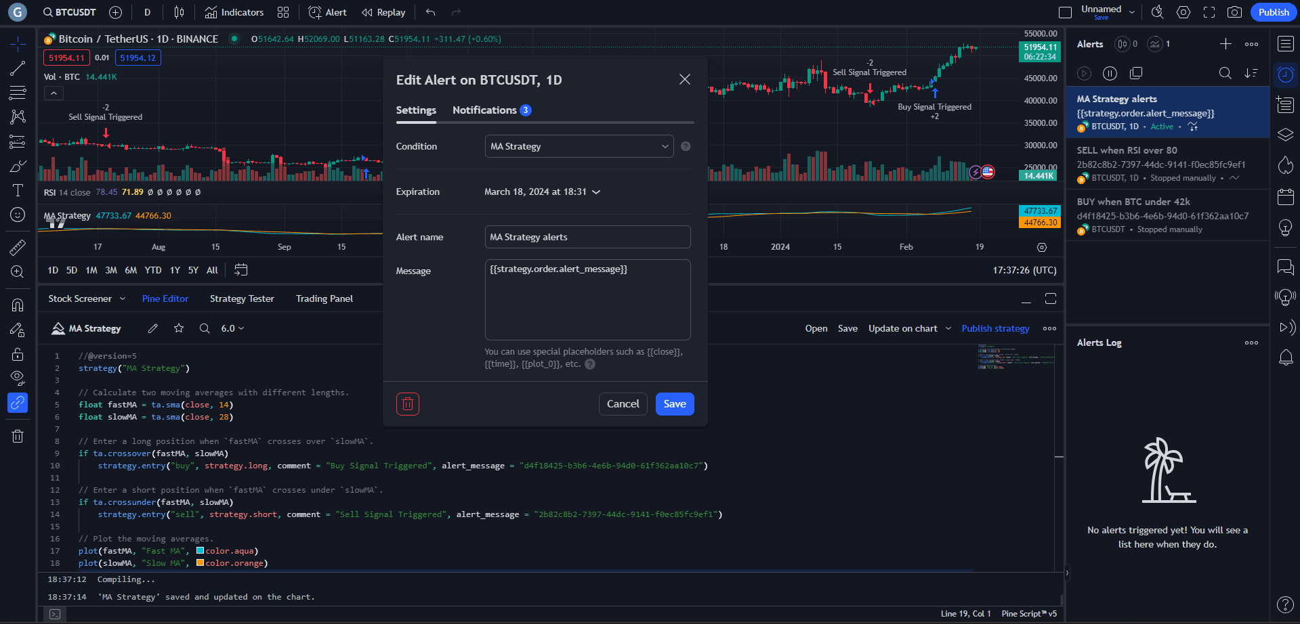
Task: Click the Alert name input field
Action: coord(587,237)
